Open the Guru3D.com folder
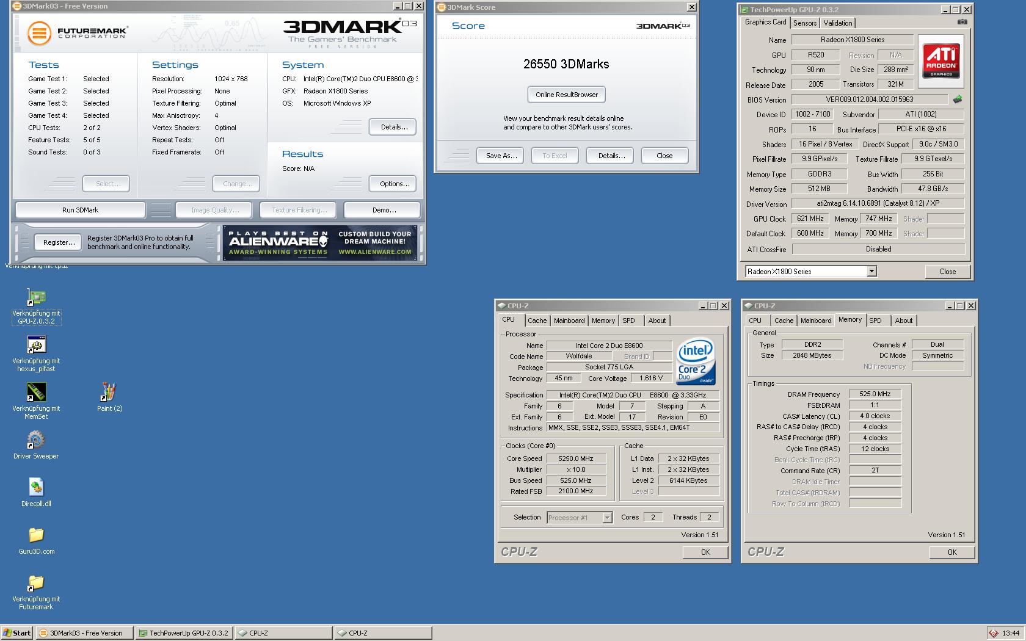The height and width of the screenshot is (641, 1026). pos(36,540)
